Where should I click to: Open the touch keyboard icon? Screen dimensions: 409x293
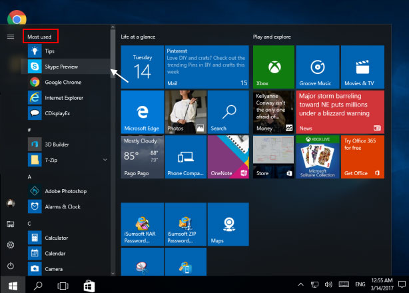[344, 284]
